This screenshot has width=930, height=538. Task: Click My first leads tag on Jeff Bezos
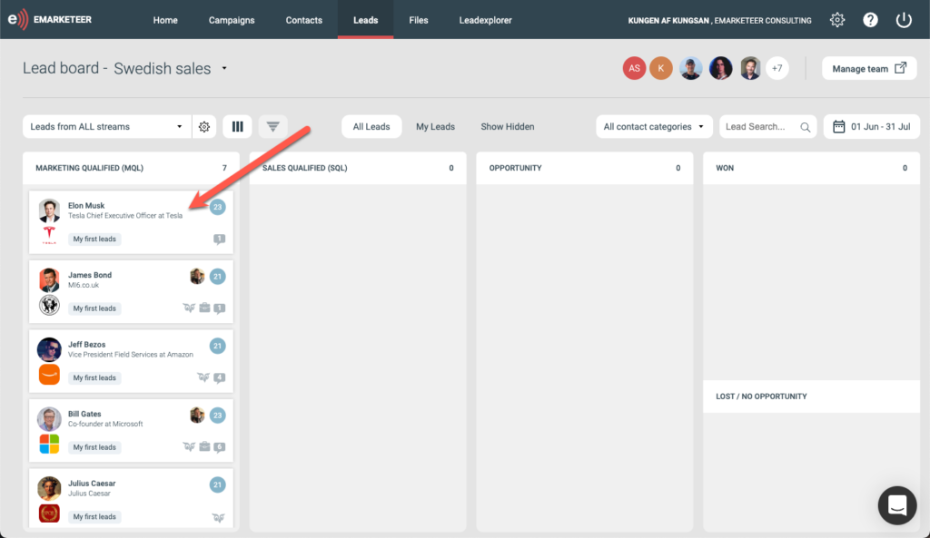click(94, 378)
